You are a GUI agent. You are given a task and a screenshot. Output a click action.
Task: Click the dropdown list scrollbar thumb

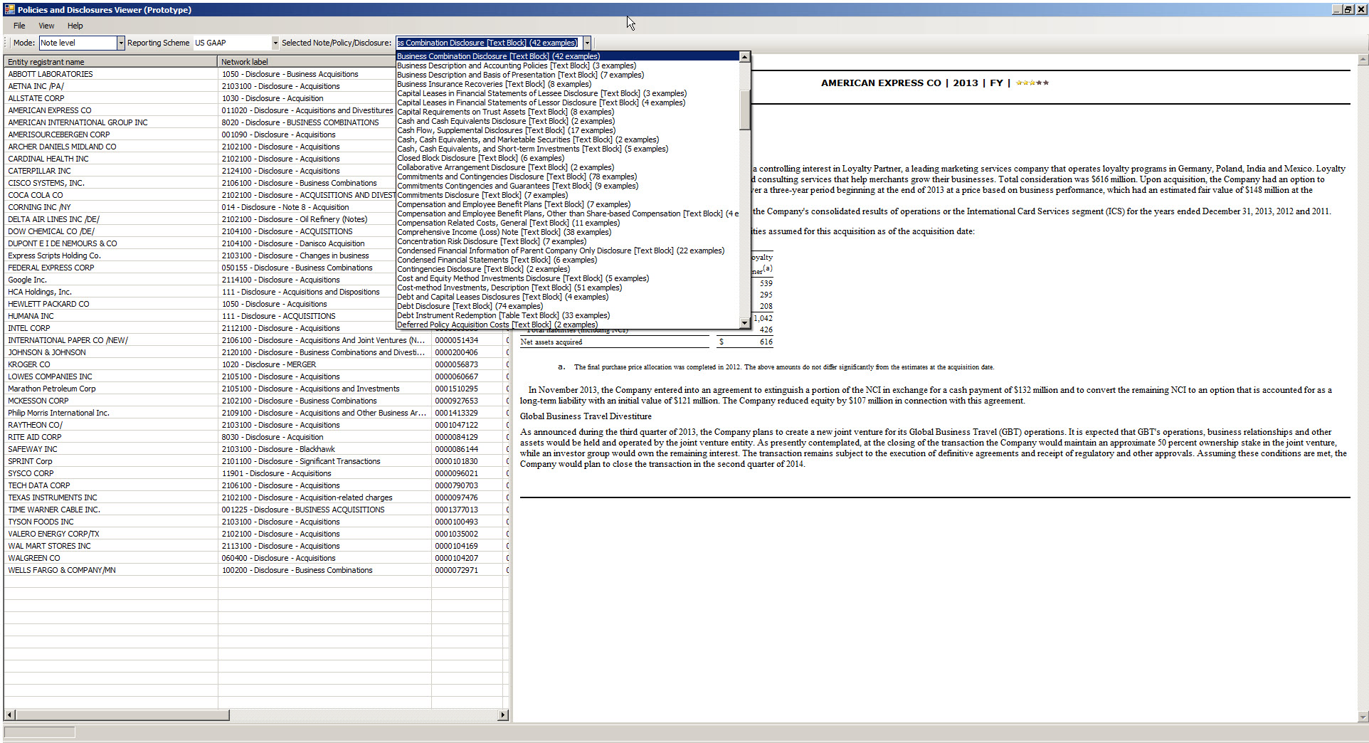tap(745, 110)
